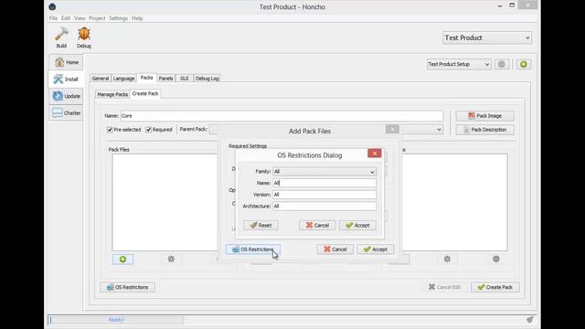This screenshot has width=585, height=329.
Task: Click the round icon at far right under list
Action: [495, 259]
